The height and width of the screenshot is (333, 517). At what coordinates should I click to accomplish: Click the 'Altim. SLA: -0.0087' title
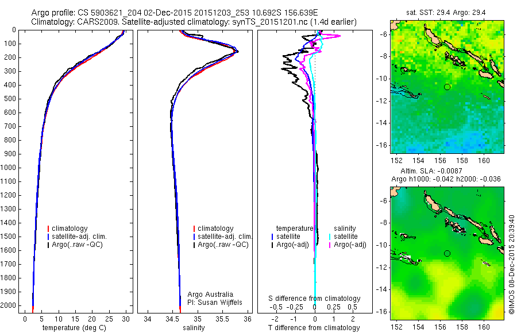tap(431, 171)
